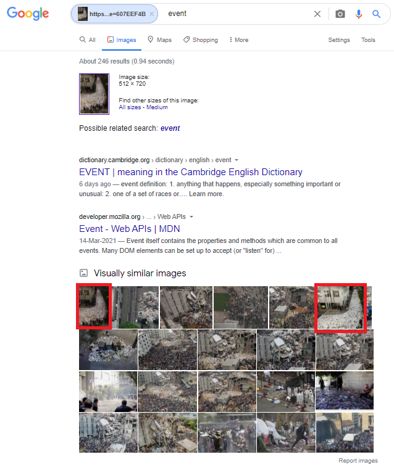This screenshot has width=394, height=470.
Task: Expand the More search options menu
Action: tap(238, 40)
